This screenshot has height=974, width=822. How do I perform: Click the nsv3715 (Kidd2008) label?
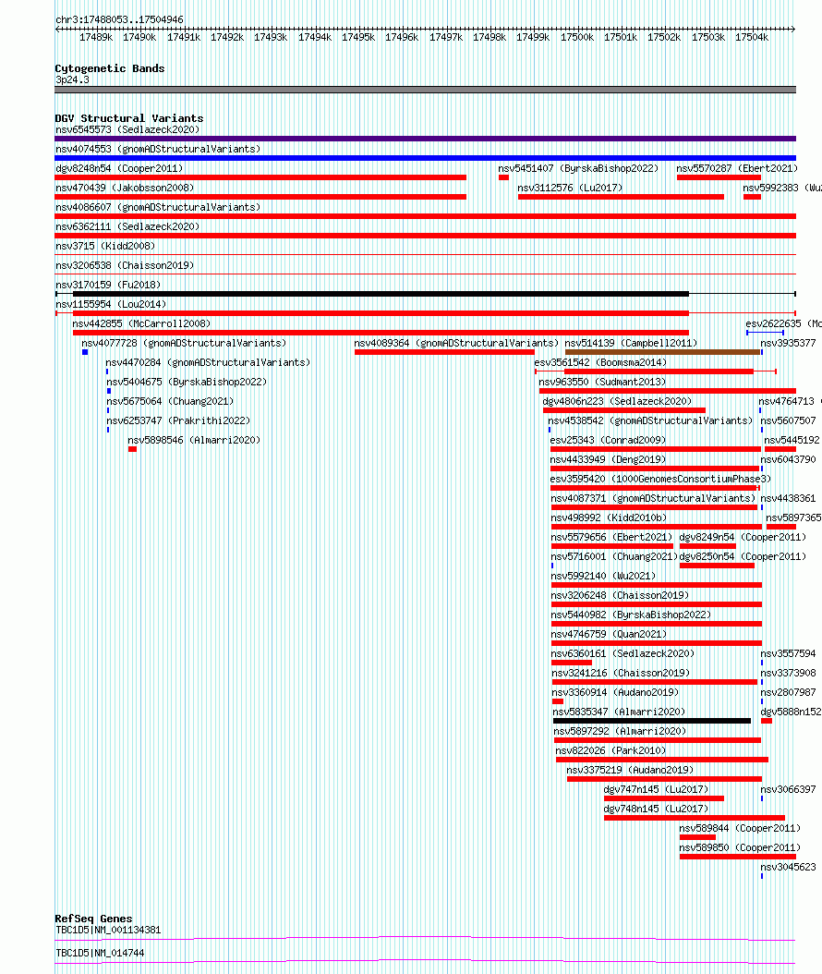(x=105, y=246)
